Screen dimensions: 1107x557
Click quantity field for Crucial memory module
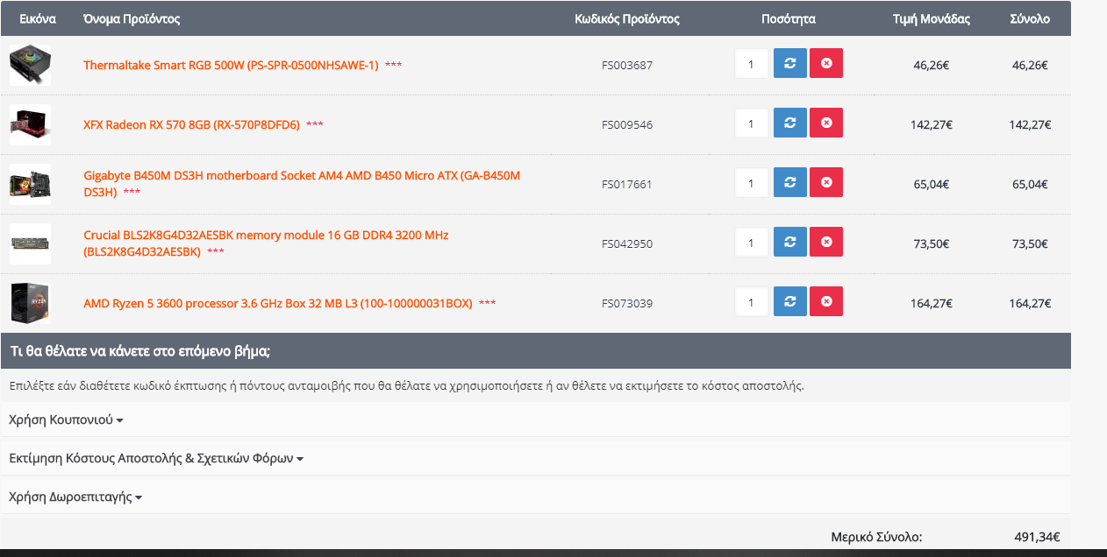pos(751,243)
